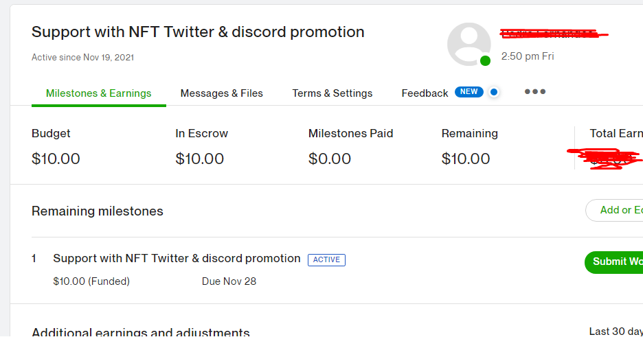Open the Milestones & Earnings tab

coord(98,93)
